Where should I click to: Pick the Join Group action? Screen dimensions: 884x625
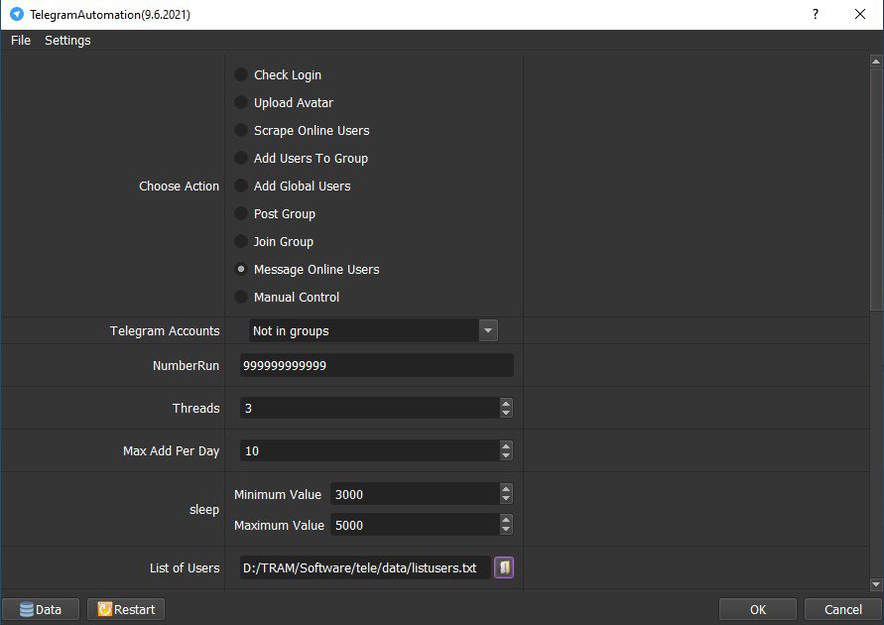point(274,241)
